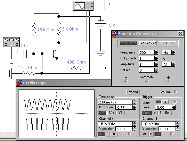This screenshot has height=142, width=187.
Task: Switch display mode to A/B
Action: [120, 113]
